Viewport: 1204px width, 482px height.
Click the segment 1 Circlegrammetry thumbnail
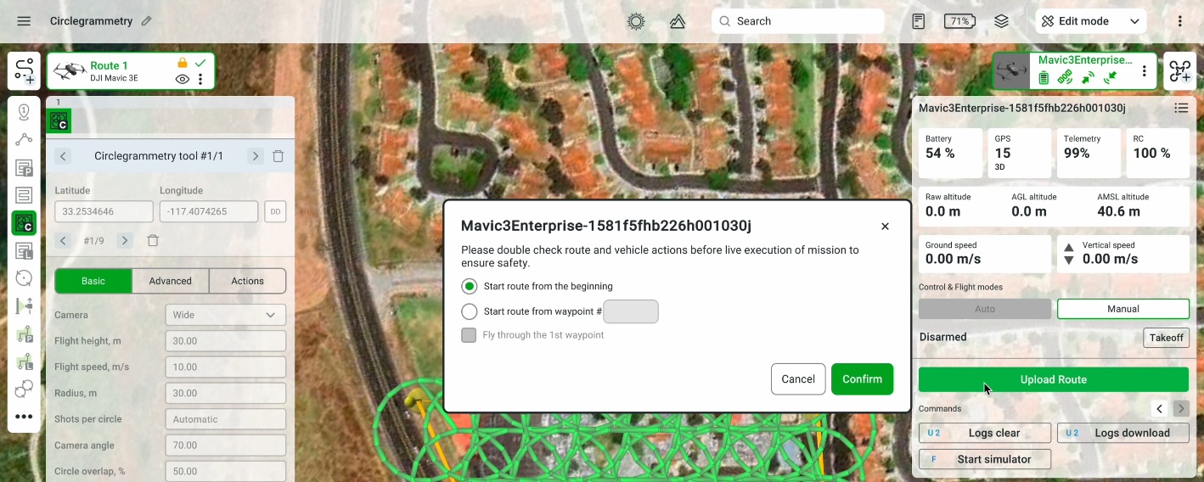point(59,121)
